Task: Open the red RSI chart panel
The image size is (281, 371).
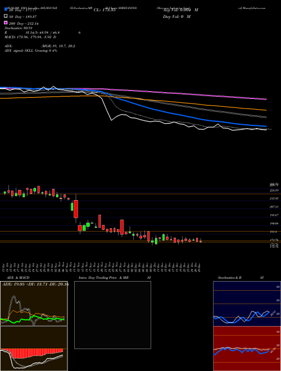Action: pyautogui.click(x=247, y=349)
